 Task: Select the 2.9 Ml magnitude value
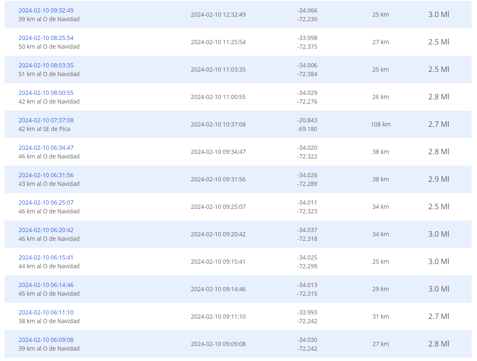(x=438, y=179)
